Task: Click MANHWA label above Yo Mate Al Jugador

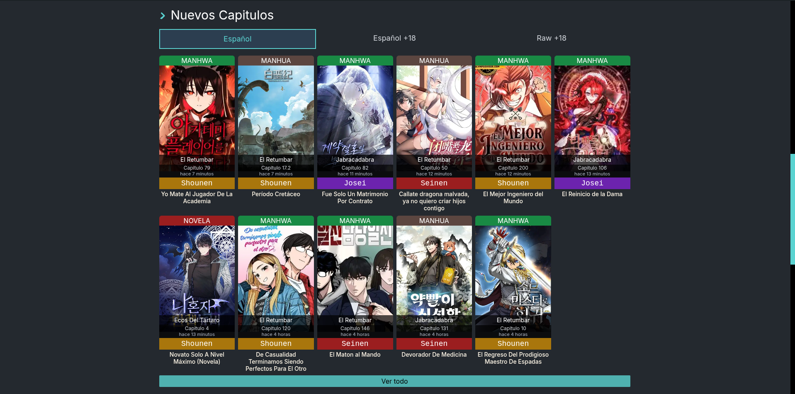Action: pyautogui.click(x=197, y=61)
